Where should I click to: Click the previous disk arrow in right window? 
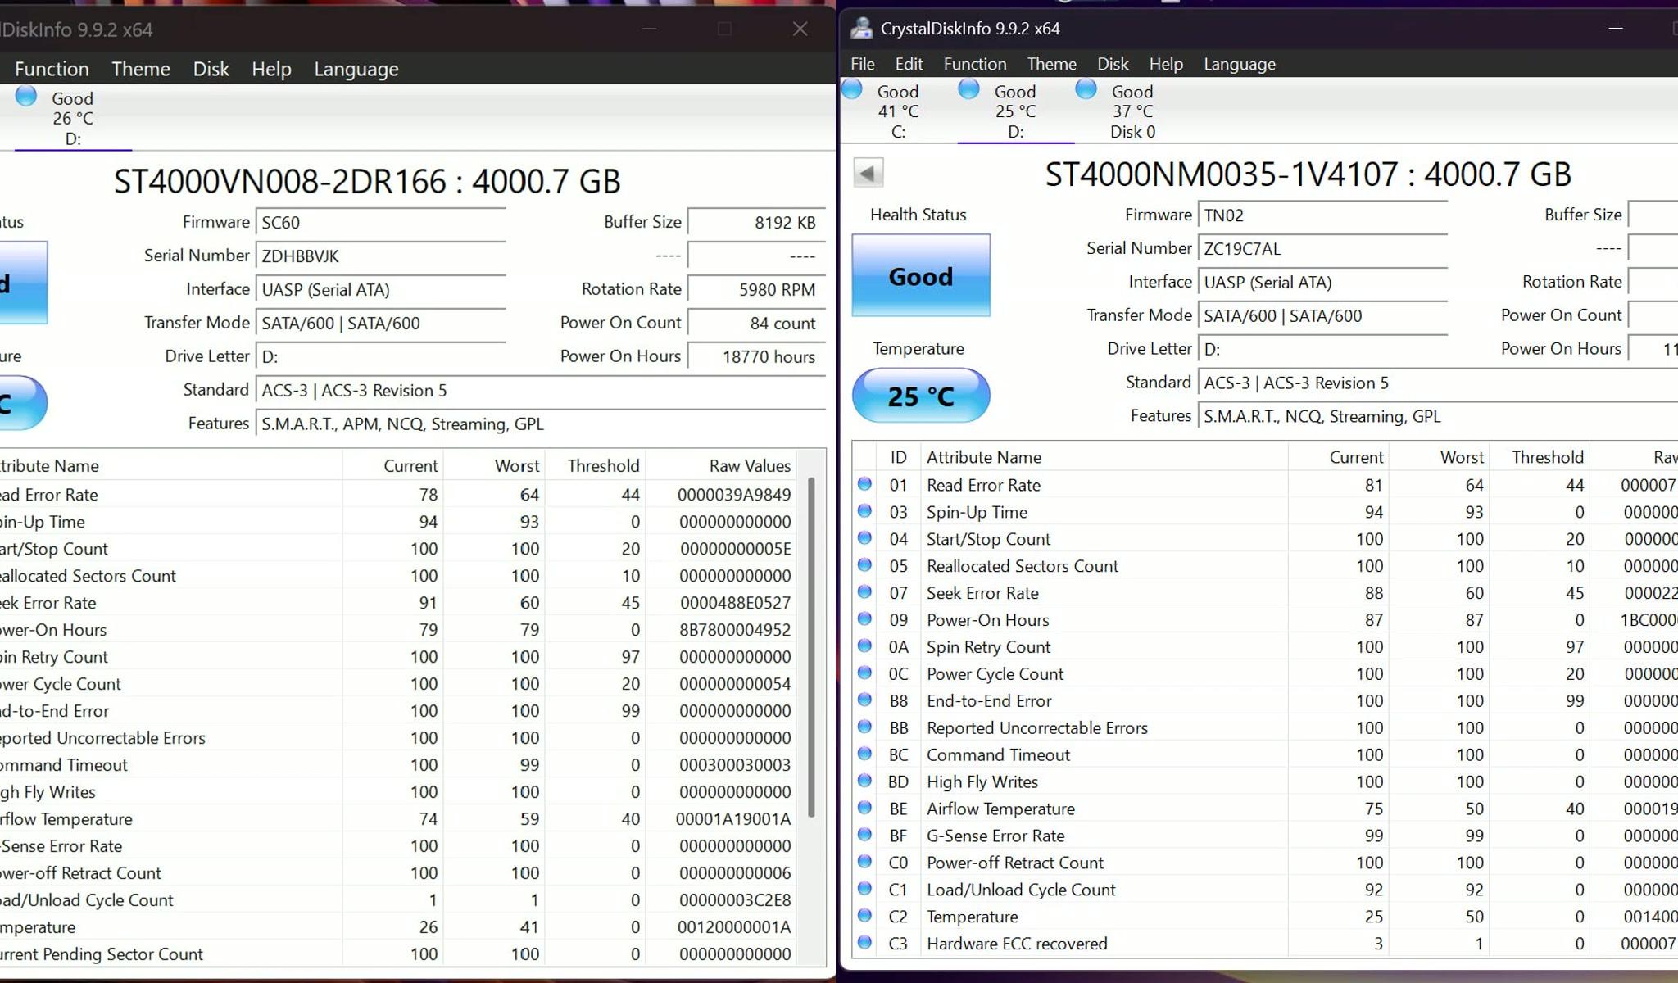868,173
